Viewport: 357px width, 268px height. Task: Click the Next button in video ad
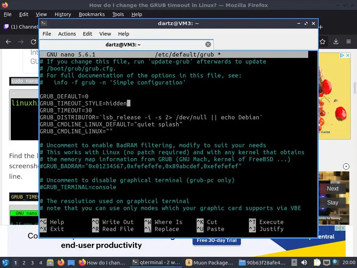tap(333, 188)
